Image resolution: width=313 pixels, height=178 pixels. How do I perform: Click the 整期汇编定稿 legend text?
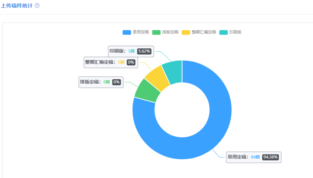coord(204,32)
